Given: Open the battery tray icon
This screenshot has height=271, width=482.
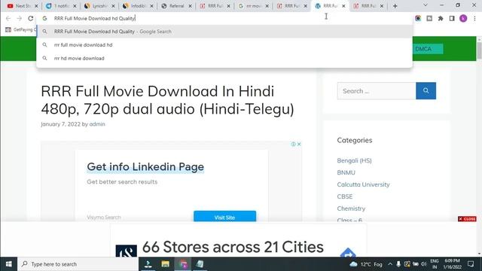Looking at the screenshot, I should (x=416, y=264).
